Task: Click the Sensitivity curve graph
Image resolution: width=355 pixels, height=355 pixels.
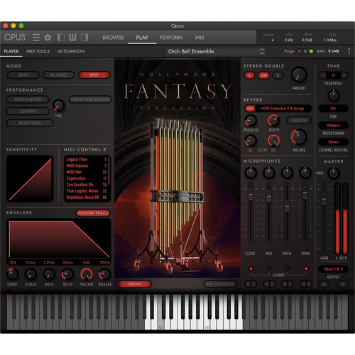Action: tap(30, 179)
